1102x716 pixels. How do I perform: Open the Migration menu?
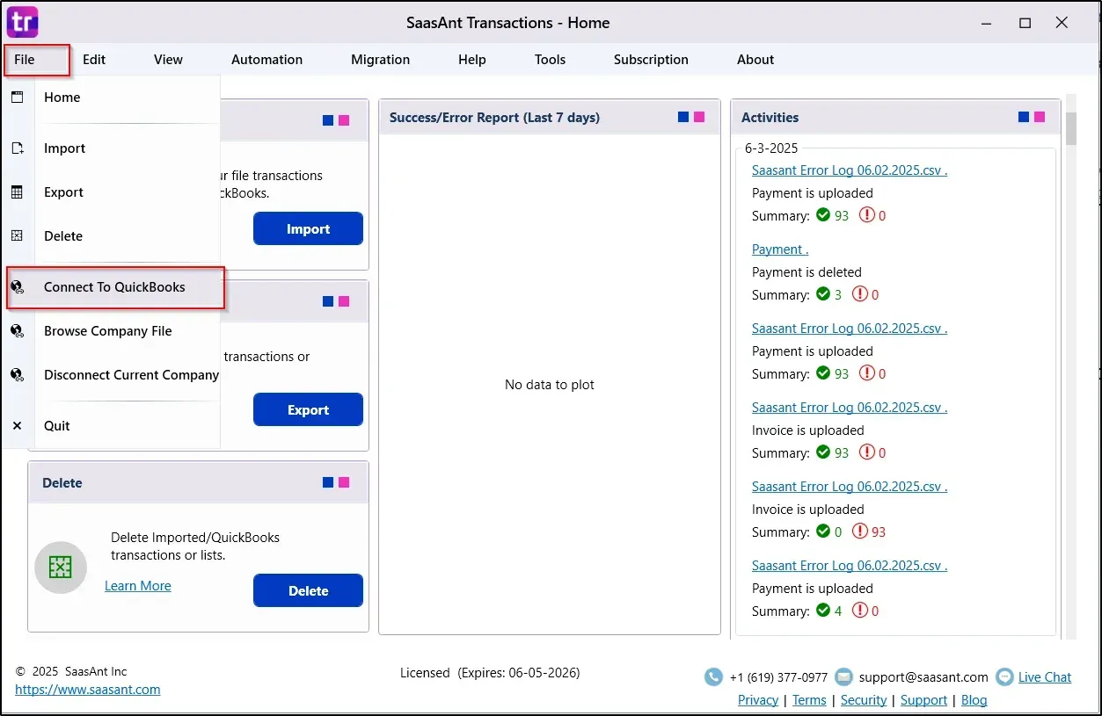pyautogui.click(x=380, y=60)
